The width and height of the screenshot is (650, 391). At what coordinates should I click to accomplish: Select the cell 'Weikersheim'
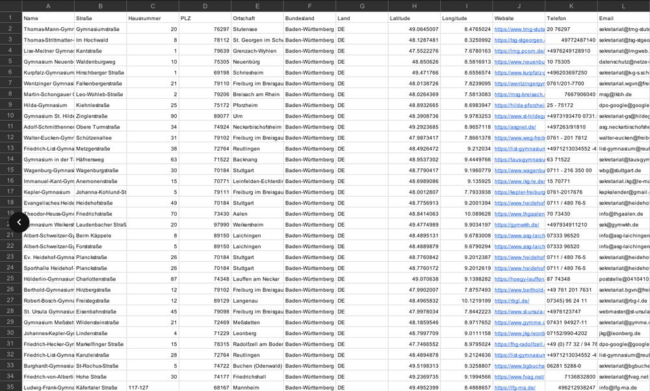[x=257, y=225]
